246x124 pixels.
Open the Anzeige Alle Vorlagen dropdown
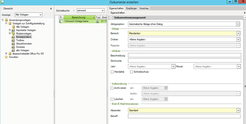pyautogui.click(x=40, y=15)
